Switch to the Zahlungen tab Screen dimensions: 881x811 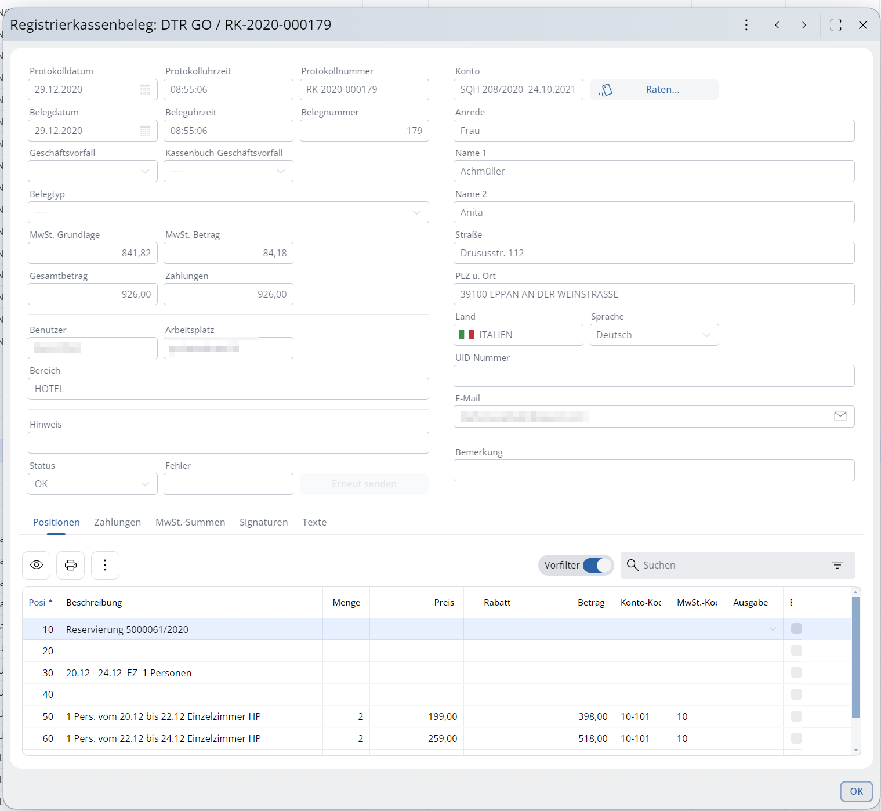(x=117, y=522)
